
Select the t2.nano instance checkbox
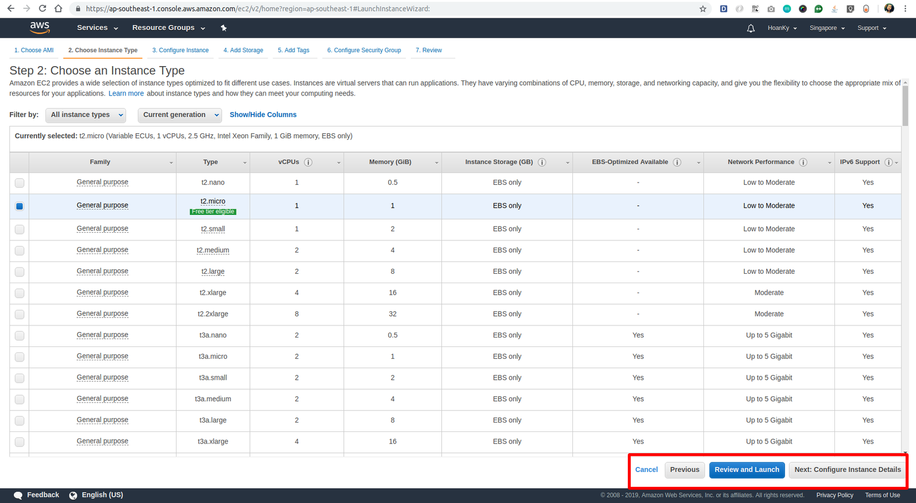click(19, 183)
